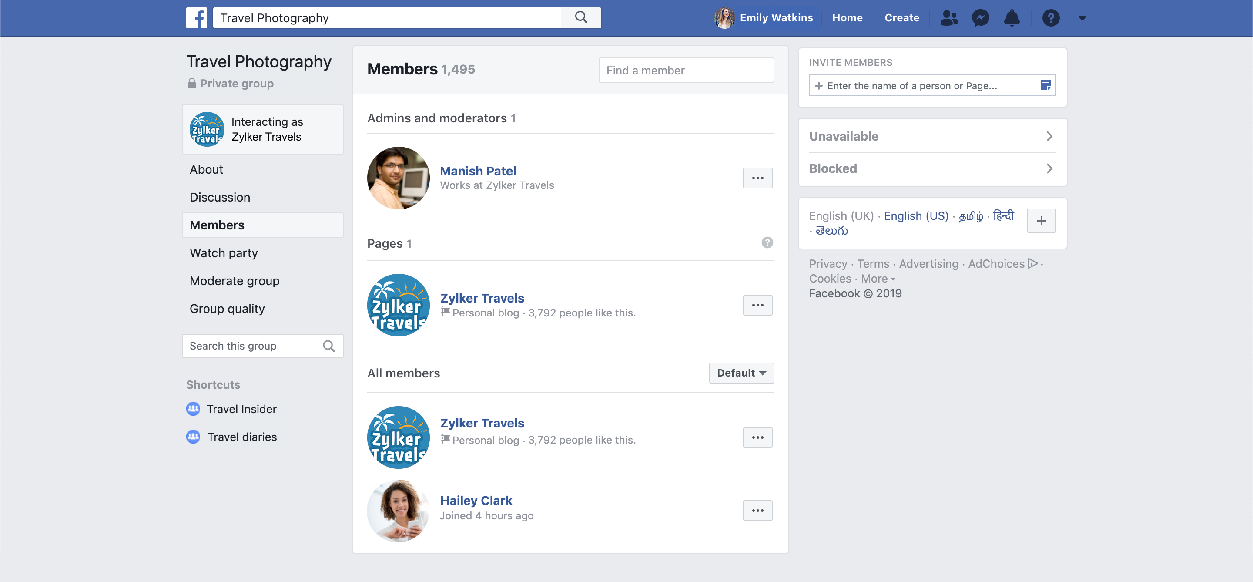Open Manish Patel's profile link
The height and width of the screenshot is (582, 1253).
pyautogui.click(x=478, y=171)
